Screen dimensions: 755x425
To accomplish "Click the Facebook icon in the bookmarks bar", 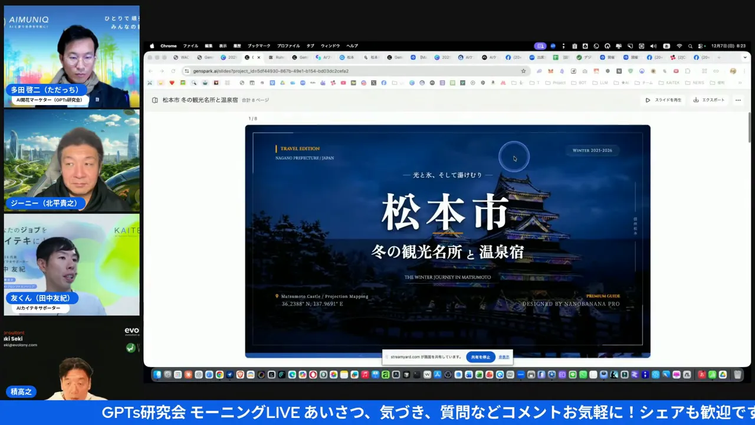I will pos(384,83).
